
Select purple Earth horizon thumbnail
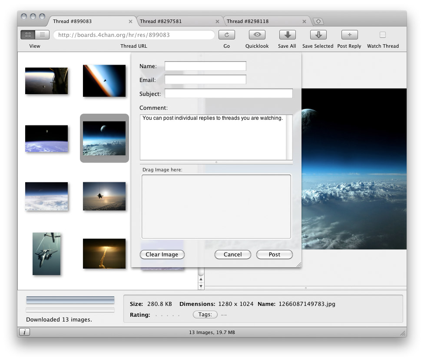(x=46, y=138)
